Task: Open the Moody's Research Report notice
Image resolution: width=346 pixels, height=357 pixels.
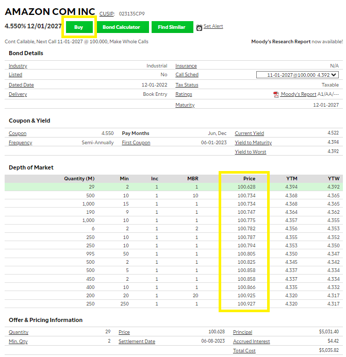Action: point(297,42)
